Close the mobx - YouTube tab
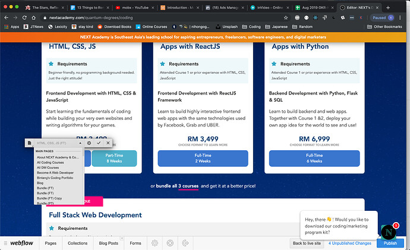Viewport: 410px width, 250px height. tap(153, 8)
